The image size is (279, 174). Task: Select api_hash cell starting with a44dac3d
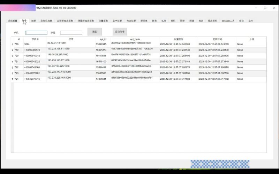coord(135,73)
